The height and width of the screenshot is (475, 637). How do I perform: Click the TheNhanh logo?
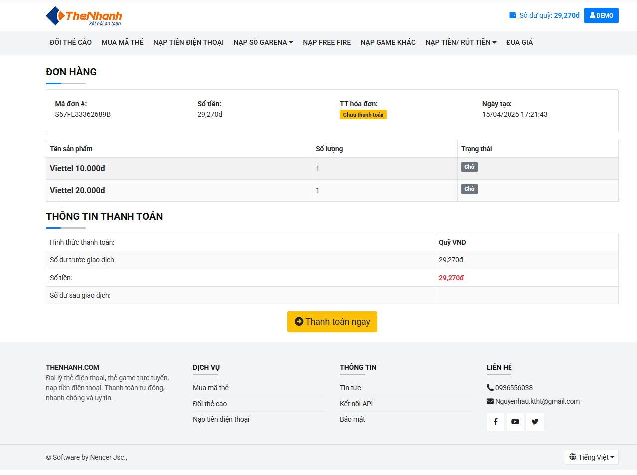click(x=84, y=16)
